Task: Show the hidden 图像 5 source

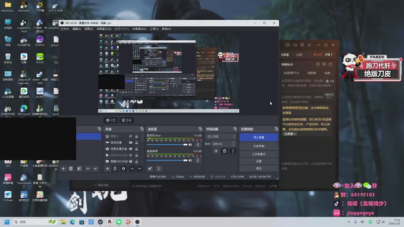Action: pos(131,136)
